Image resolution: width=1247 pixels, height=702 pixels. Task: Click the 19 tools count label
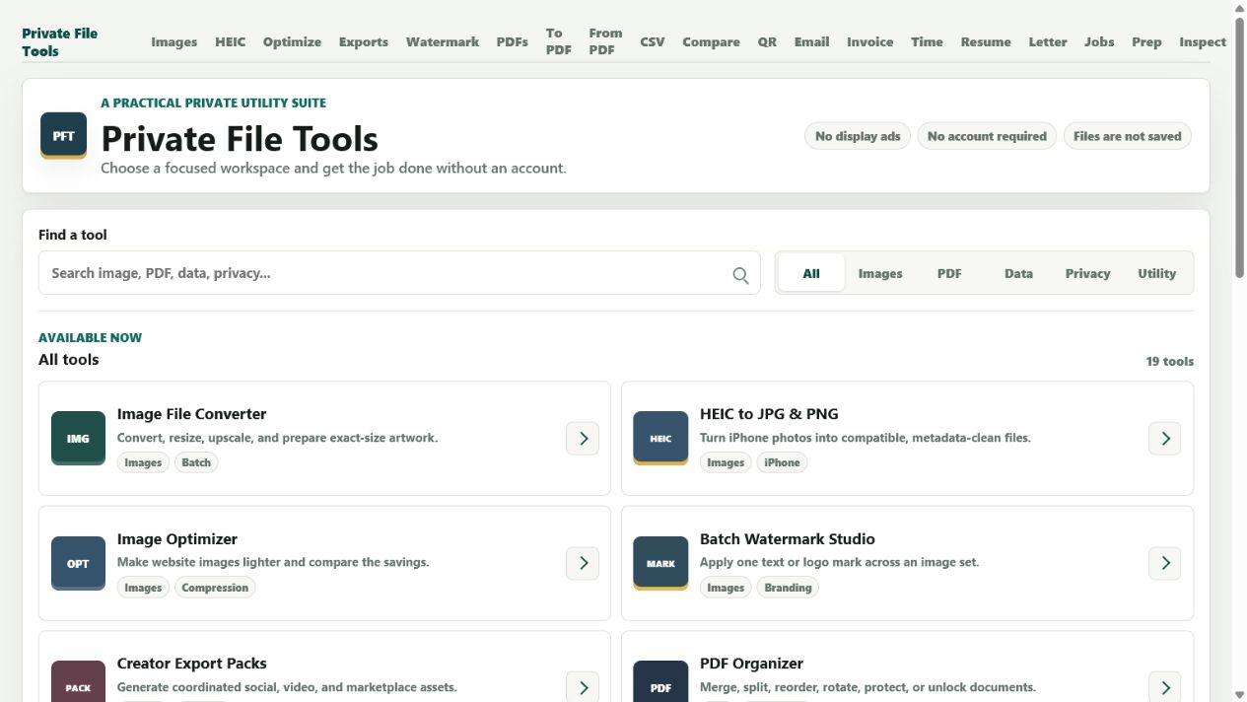[1169, 362]
